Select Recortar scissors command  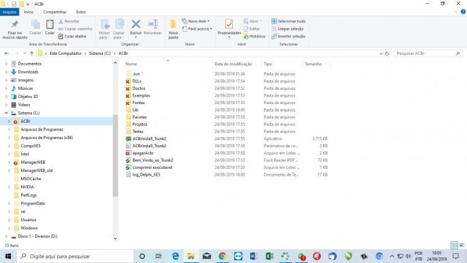click(69, 21)
